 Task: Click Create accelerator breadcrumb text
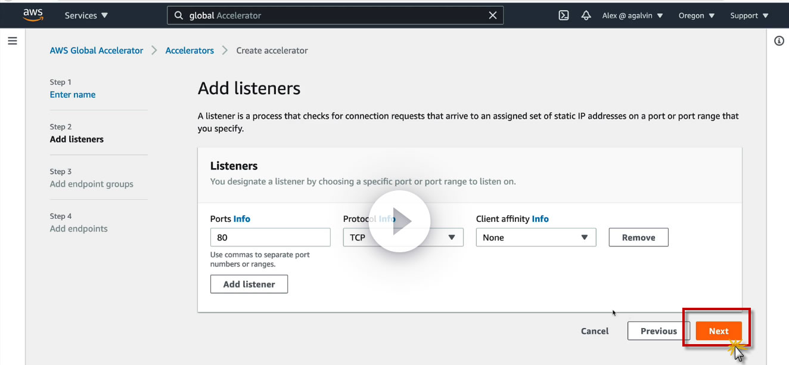click(272, 51)
